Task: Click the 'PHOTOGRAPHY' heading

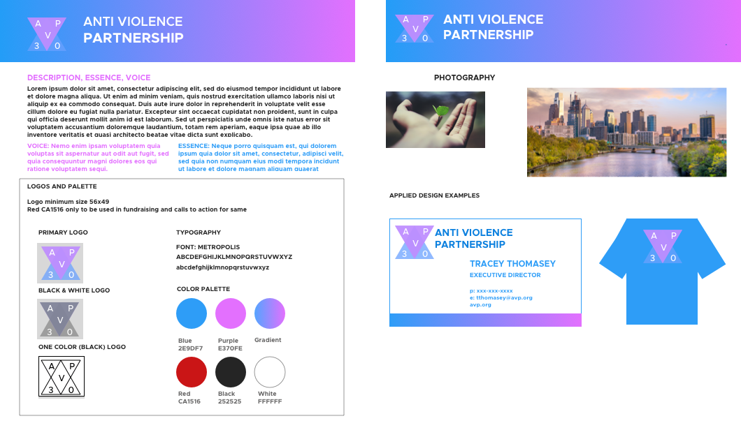Action: pos(465,78)
